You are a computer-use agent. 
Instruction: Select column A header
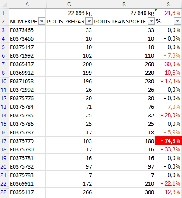27,4
